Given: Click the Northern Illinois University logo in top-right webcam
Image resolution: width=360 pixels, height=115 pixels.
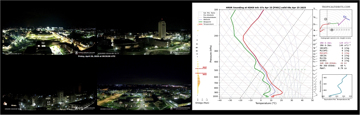Looking at the screenshot, I should pyautogui.click(x=180, y=53).
